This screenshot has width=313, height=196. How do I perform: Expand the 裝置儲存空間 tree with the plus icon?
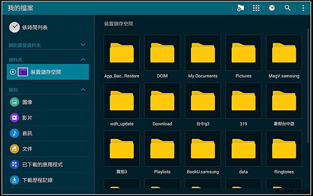[13, 72]
